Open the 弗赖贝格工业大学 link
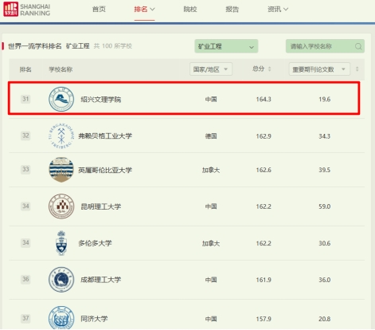 105,136
